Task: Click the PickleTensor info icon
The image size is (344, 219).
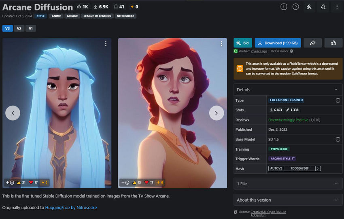Action: tap(291, 51)
